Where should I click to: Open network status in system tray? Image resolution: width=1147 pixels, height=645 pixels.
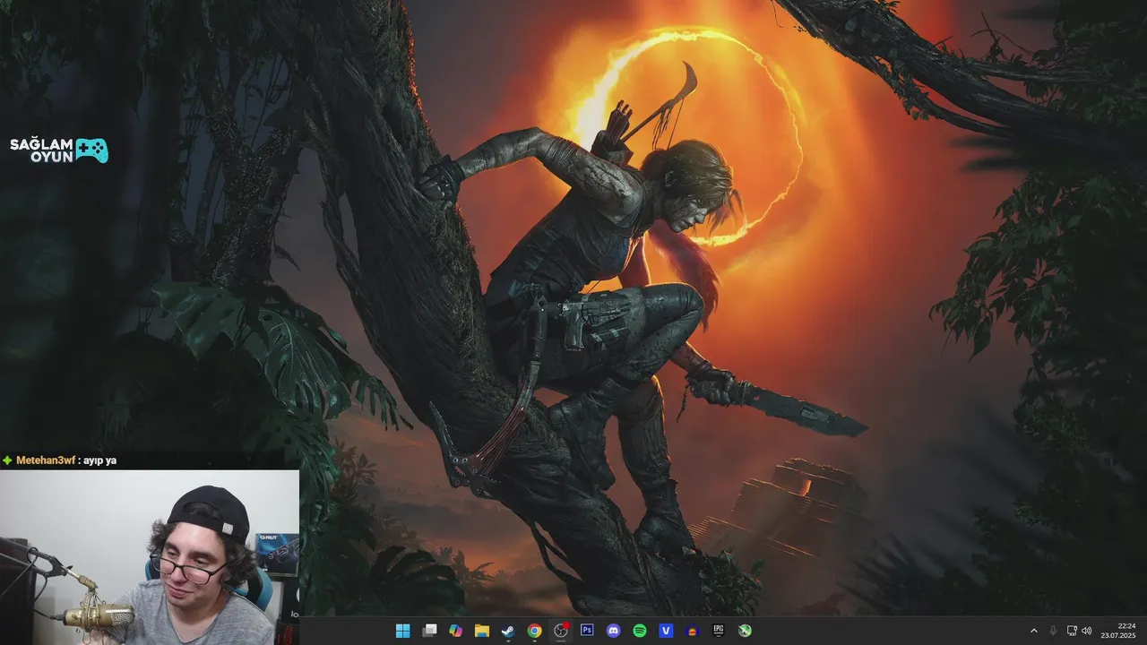coord(1072,631)
